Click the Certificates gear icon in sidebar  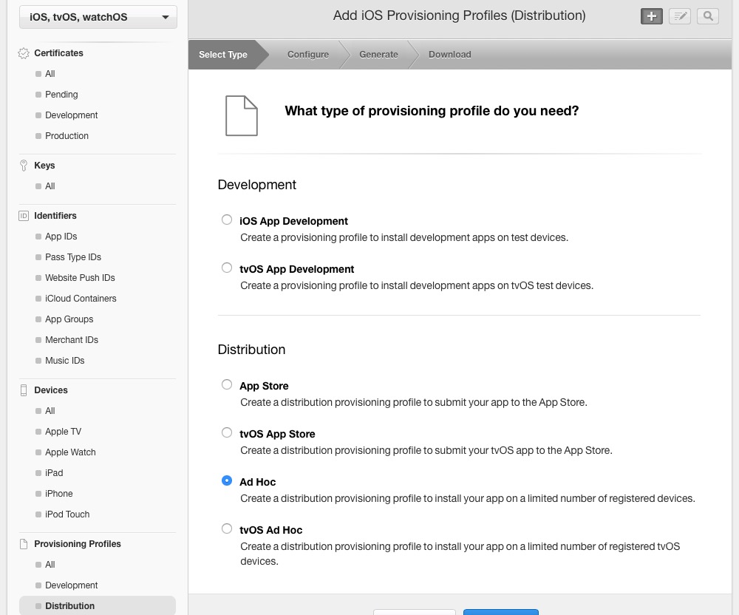[24, 53]
